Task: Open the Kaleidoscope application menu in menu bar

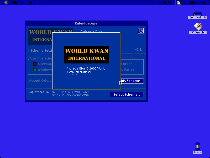Action: [191, 2]
